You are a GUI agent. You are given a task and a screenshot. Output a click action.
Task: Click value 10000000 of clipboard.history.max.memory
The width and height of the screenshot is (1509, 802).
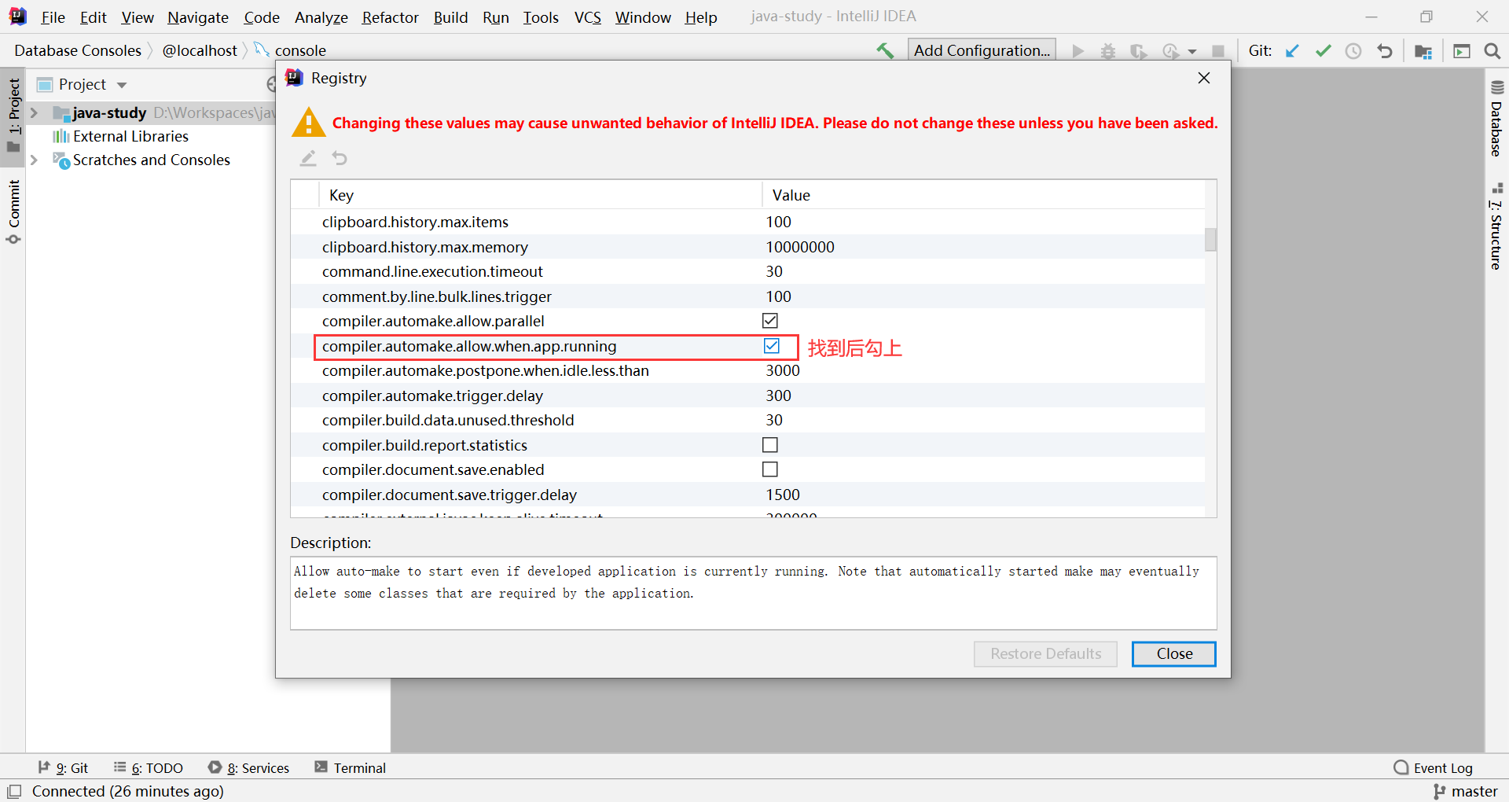click(x=800, y=247)
